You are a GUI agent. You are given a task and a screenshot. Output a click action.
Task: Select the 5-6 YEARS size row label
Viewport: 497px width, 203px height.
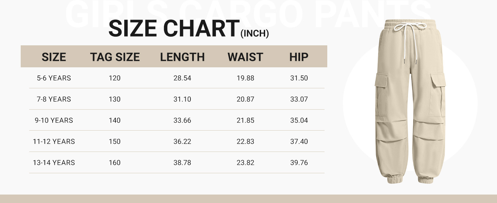click(x=54, y=78)
